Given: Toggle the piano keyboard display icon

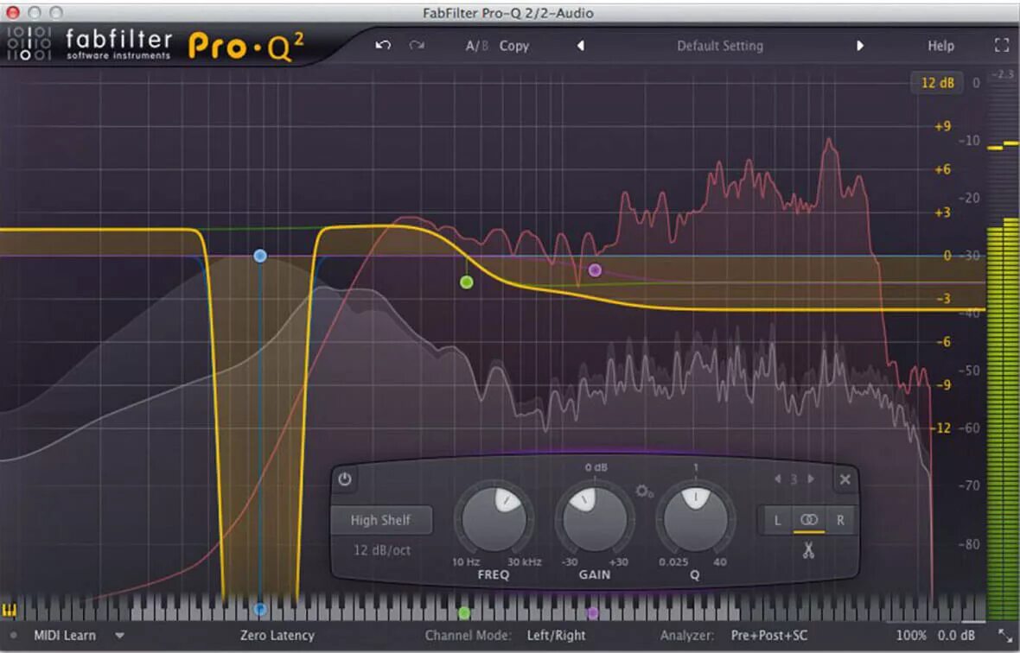Looking at the screenshot, I should pyautogui.click(x=10, y=610).
